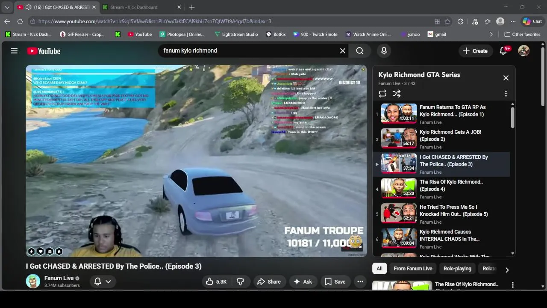The image size is (547, 308).
Task: Play Kylo Richmond Gets A JOB Episode 2
Action: 441,139
